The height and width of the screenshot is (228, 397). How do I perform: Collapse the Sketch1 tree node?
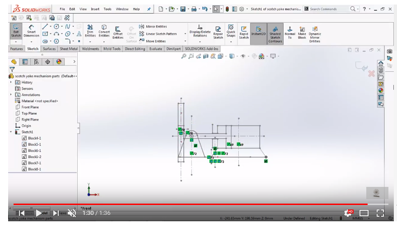[x=11, y=132]
